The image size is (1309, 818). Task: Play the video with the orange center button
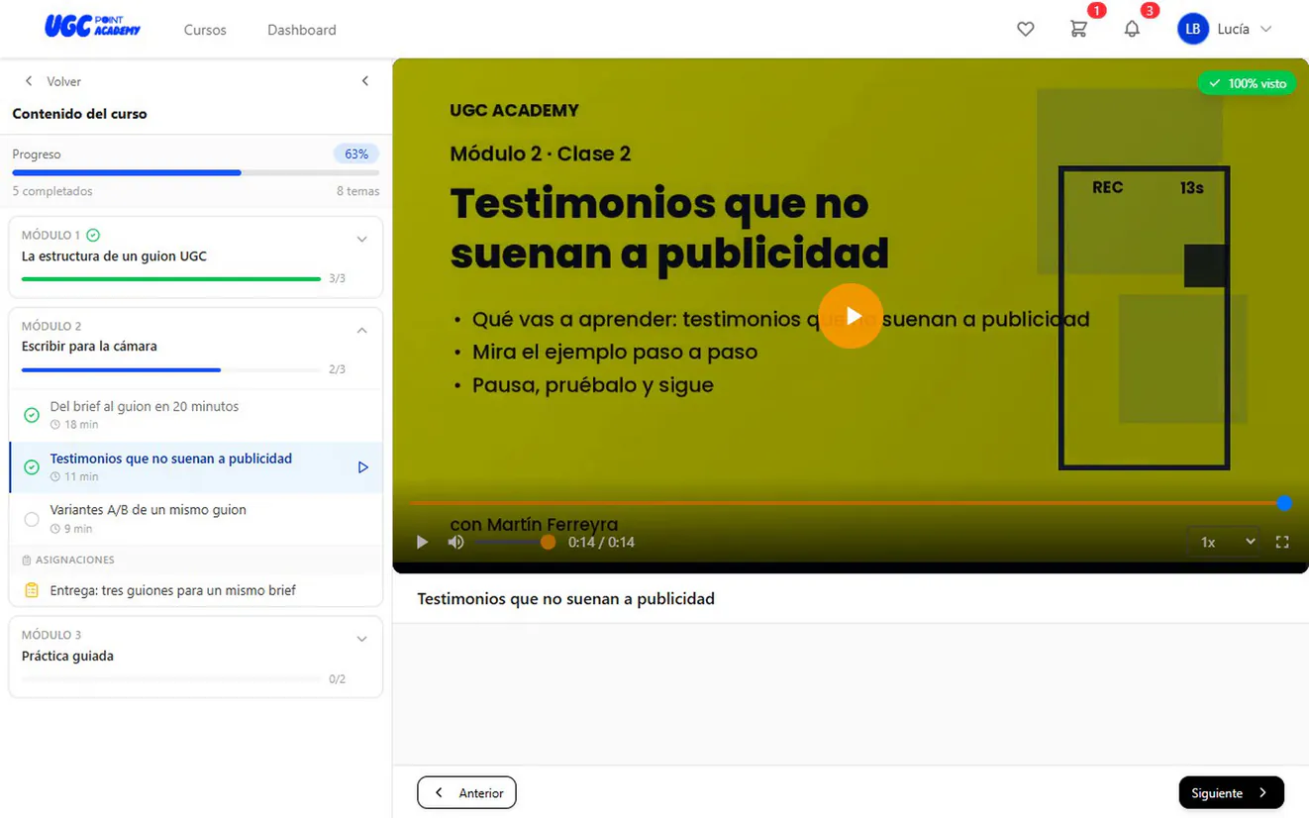click(852, 316)
